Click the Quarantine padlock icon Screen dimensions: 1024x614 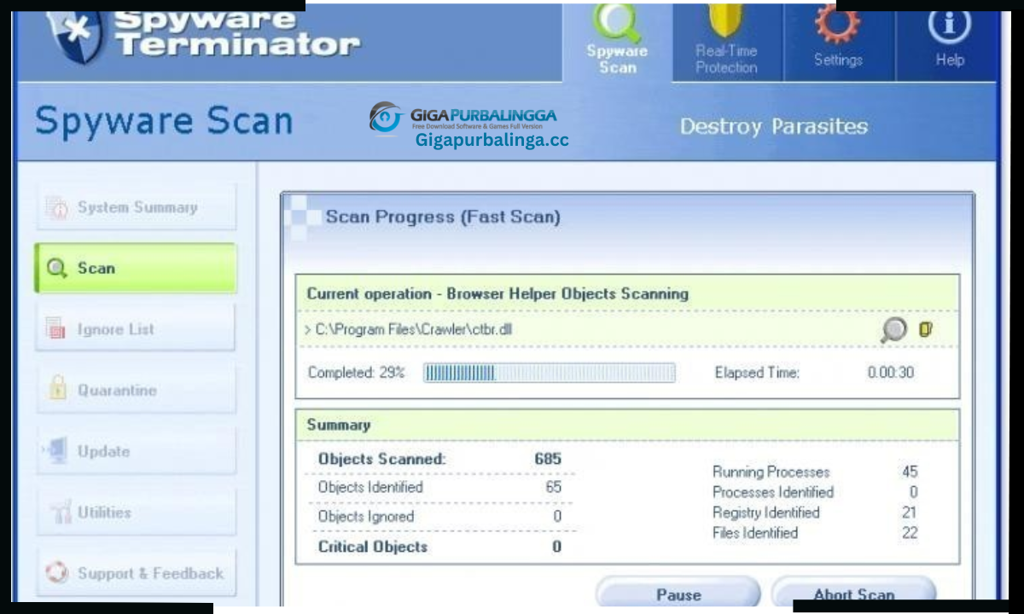click(x=57, y=390)
